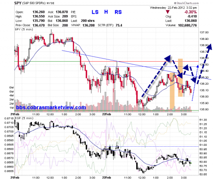Viewport: 213px width, 180px height.
Task: Select the "200 shrs" last trade size
Action: pyautogui.click(x=87, y=21)
